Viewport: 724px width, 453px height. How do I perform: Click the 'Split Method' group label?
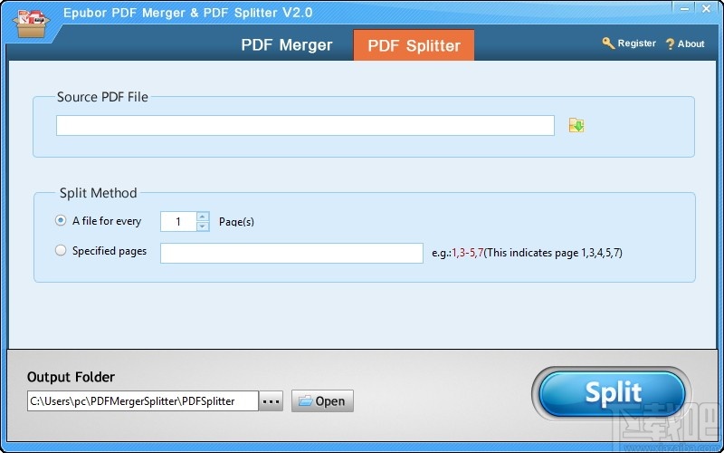[x=99, y=193]
